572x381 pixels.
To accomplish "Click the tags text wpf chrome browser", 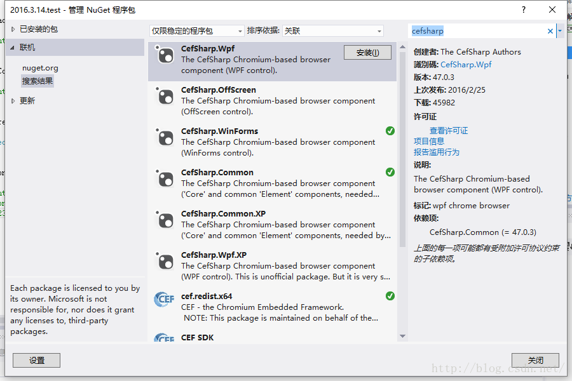I will tap(472, 206).
